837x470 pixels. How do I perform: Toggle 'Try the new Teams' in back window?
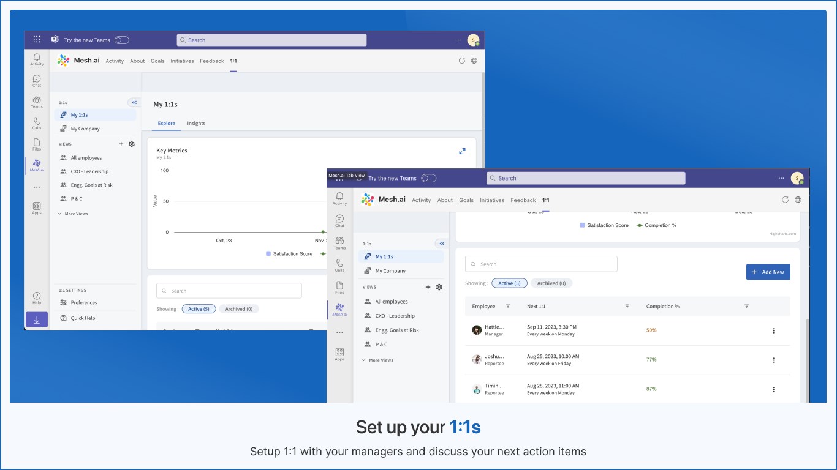(x=122, y=40)
